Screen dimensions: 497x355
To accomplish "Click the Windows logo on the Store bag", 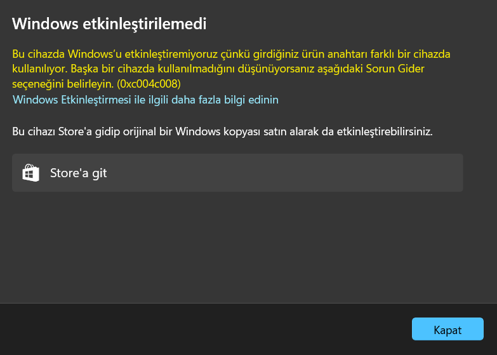I will (x=29, y=174).
